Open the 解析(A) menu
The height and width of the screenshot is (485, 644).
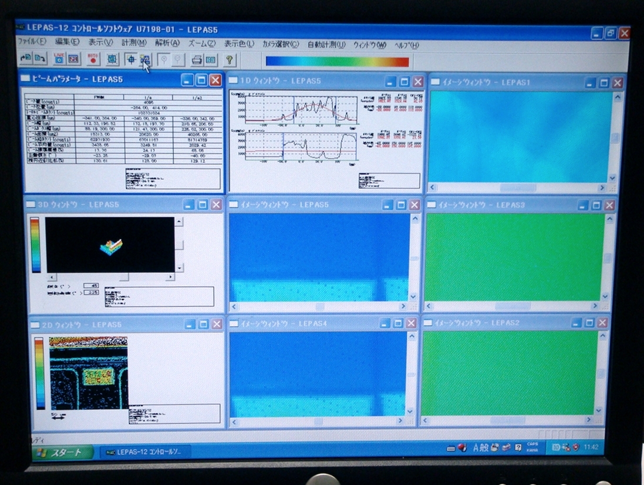point(167,43)
